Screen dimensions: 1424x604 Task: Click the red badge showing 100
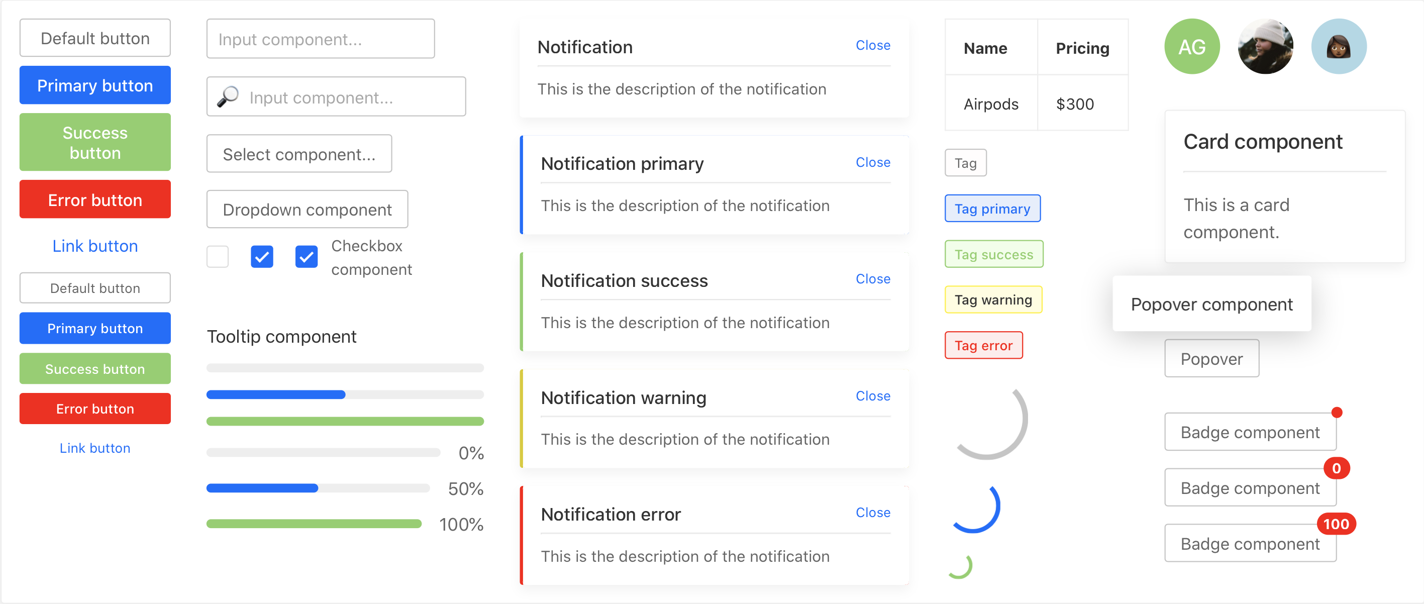1336,524
